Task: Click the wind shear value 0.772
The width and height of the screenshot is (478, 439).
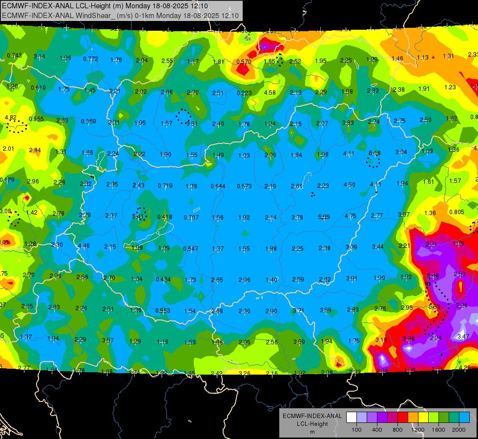Action: coord(90,59)
